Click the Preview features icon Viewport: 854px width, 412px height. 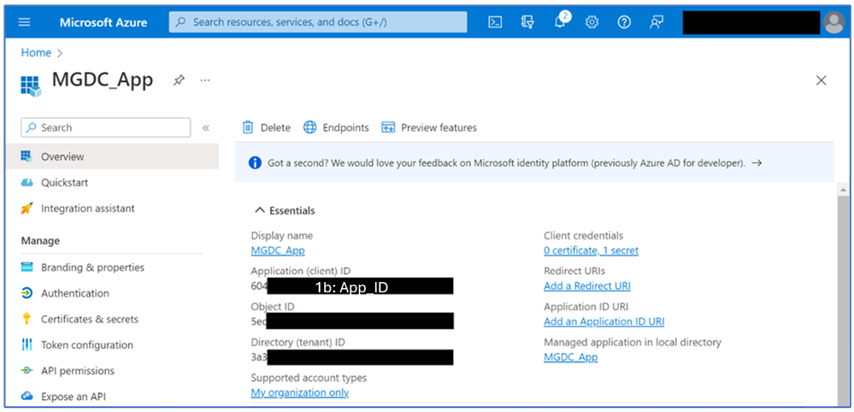point(388,127)
